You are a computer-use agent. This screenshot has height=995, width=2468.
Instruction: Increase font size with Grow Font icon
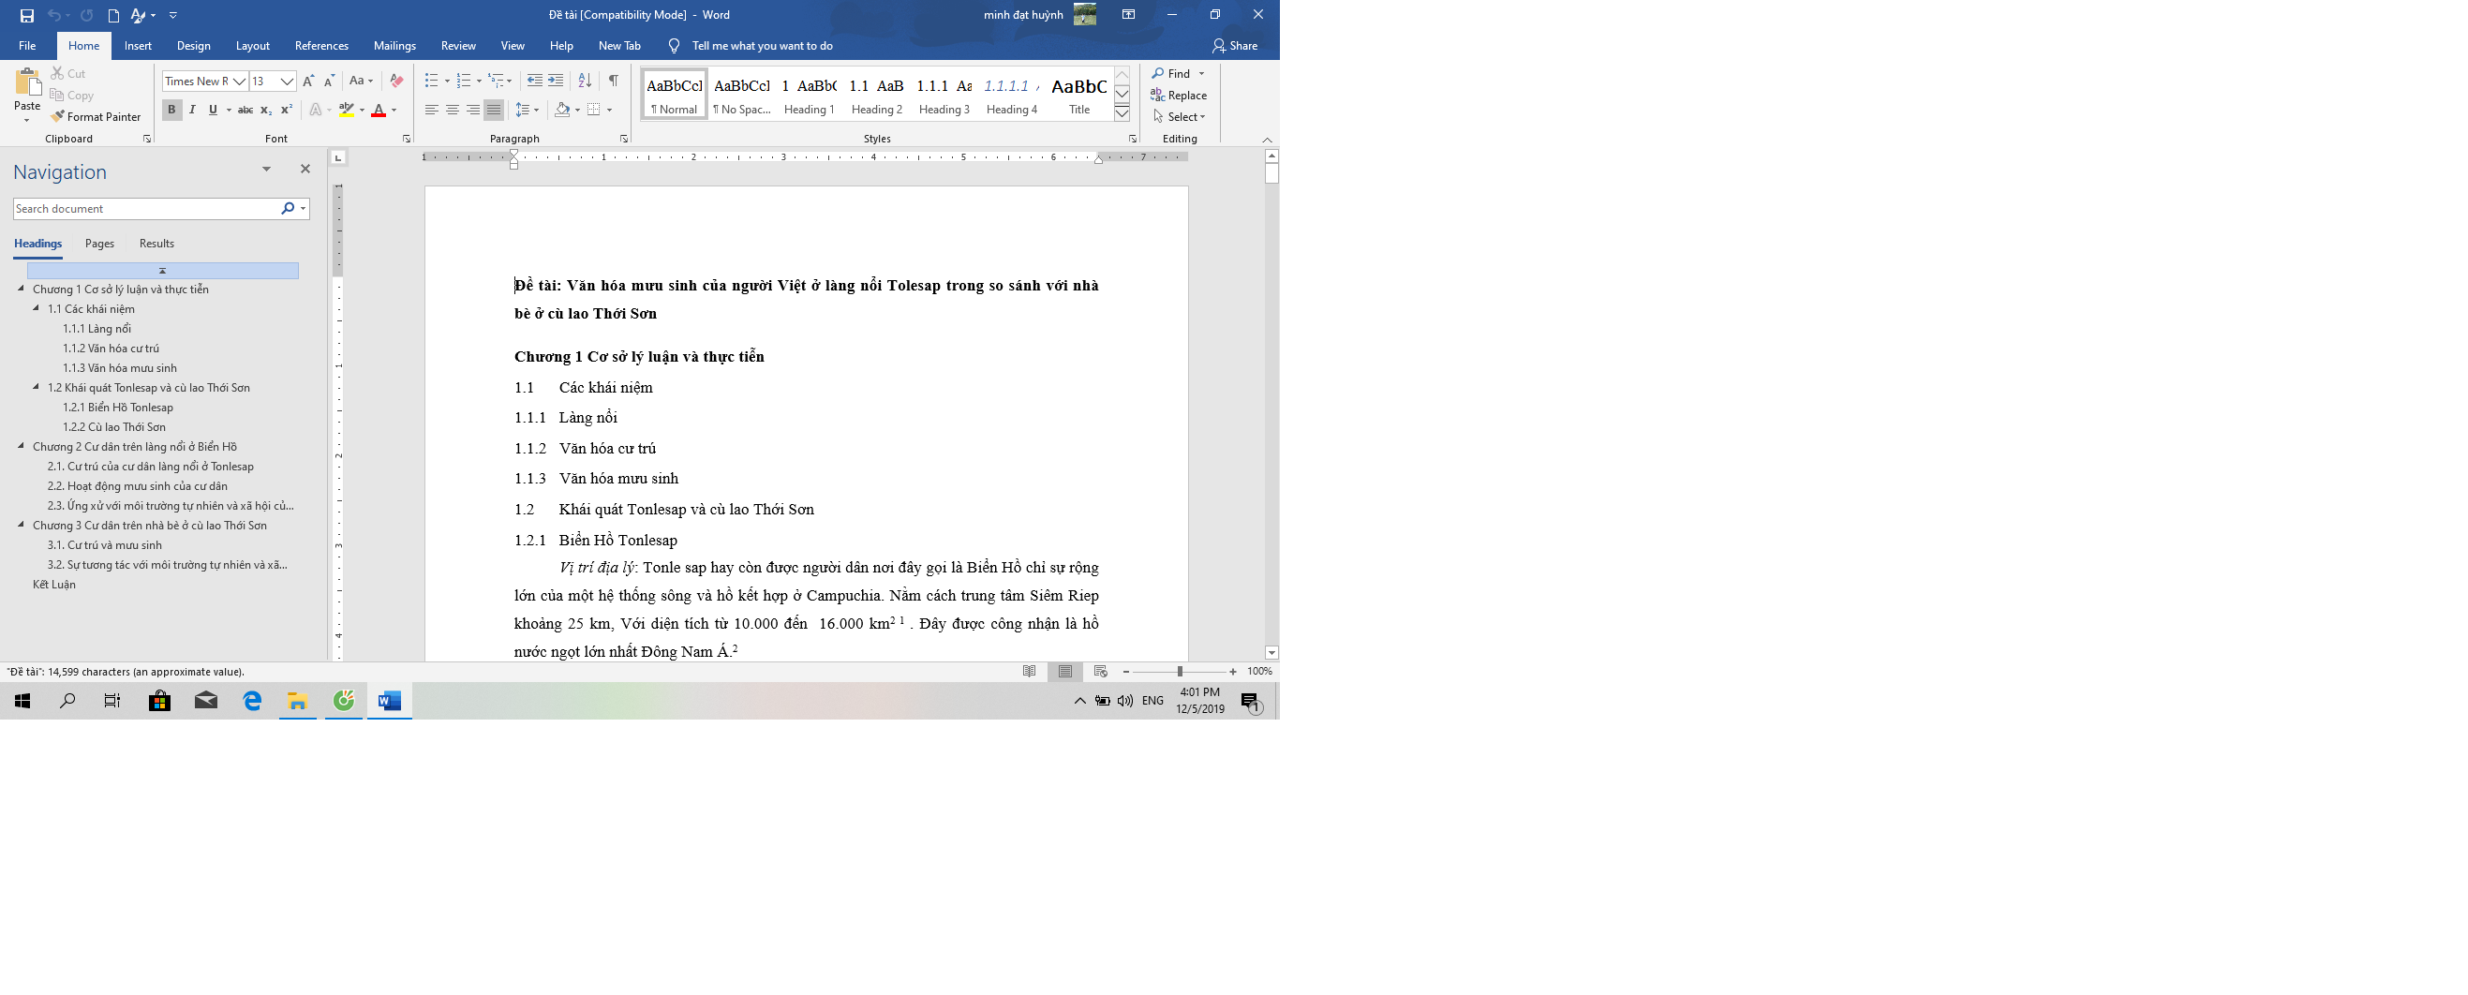click(x=308, y=82)
